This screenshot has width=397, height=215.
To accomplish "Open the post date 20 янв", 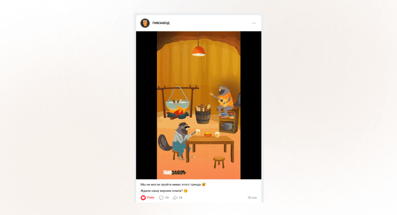I will 252,198.
